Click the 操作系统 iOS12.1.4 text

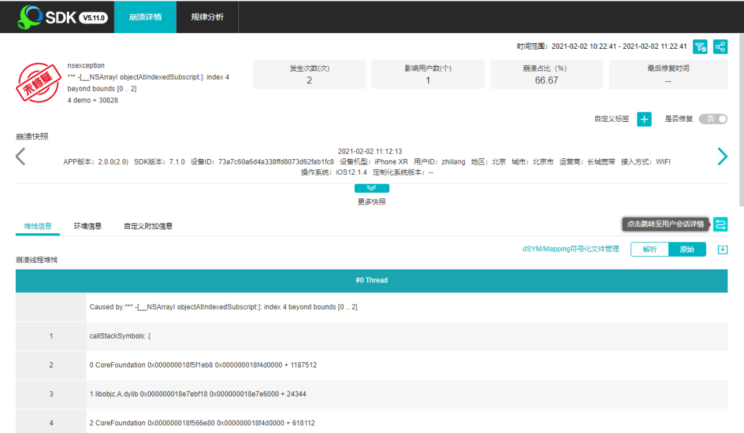[x=334, y=172]
